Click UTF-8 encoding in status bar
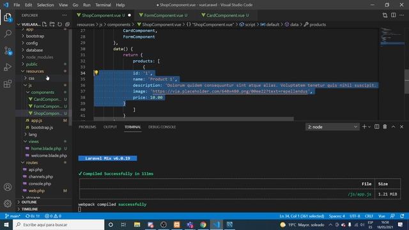409x230 pixels. pos(355,216)
